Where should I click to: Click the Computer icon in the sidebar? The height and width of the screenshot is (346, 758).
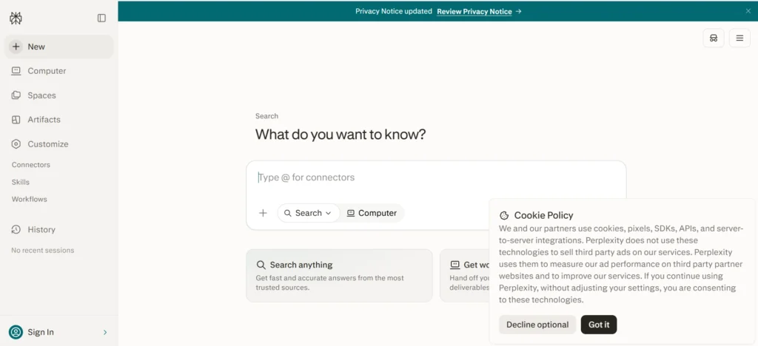(16, 71)
